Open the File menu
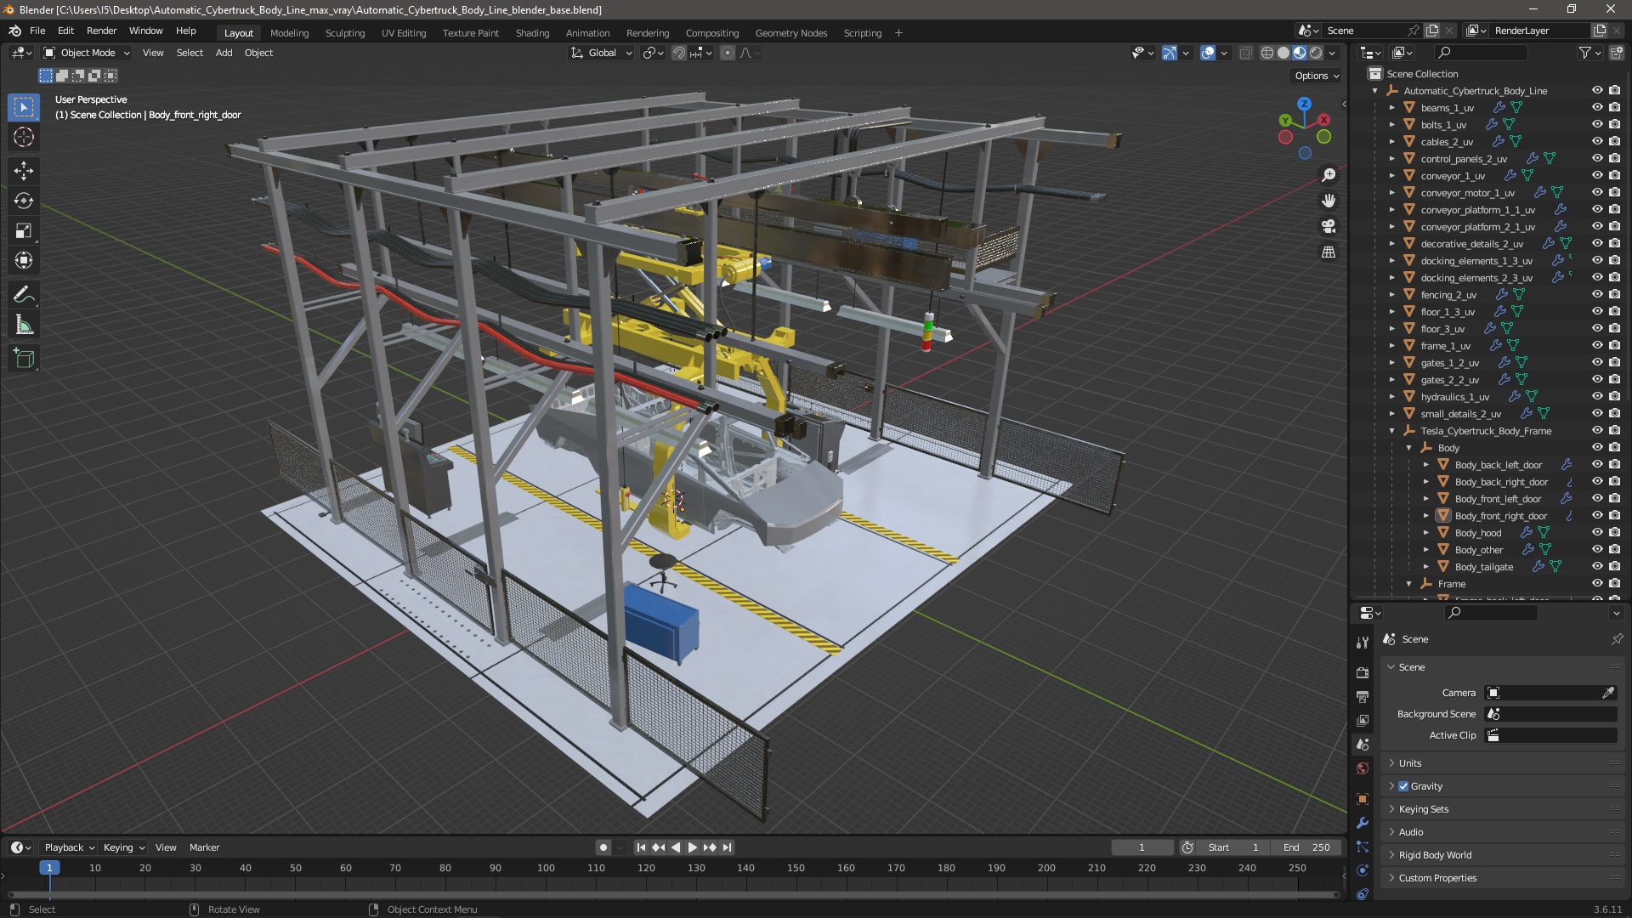Image resolution: width=1632 pixels, height=918 pixels. [37, 31]
